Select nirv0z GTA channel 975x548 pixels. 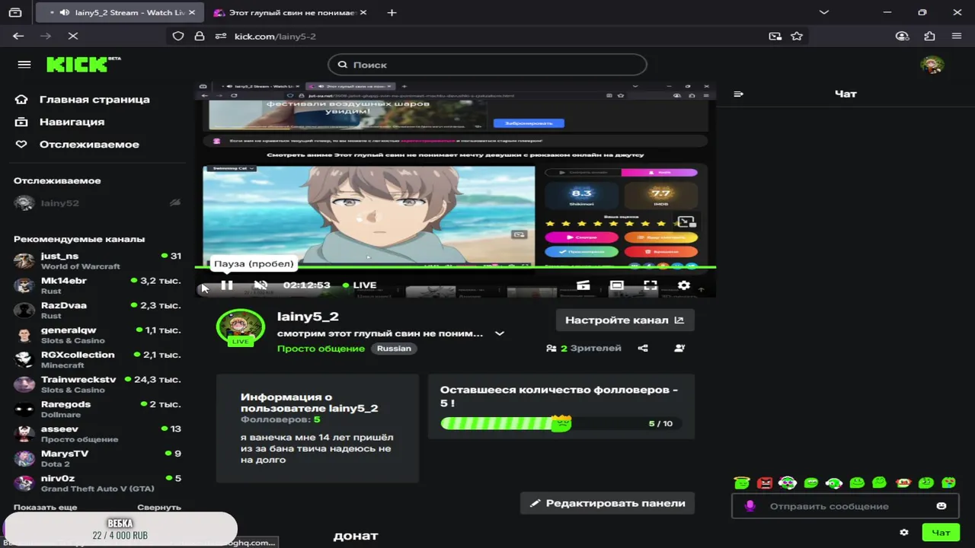pos(97,483)
